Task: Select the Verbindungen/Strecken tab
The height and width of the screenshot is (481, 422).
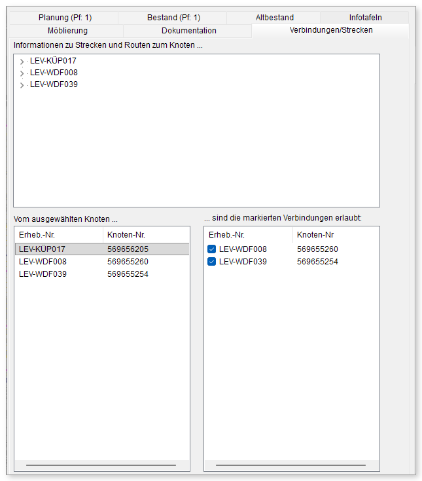Action: click(330, 30)
